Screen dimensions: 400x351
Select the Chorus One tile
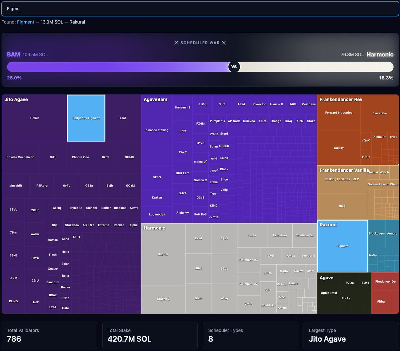pos(80,157)
